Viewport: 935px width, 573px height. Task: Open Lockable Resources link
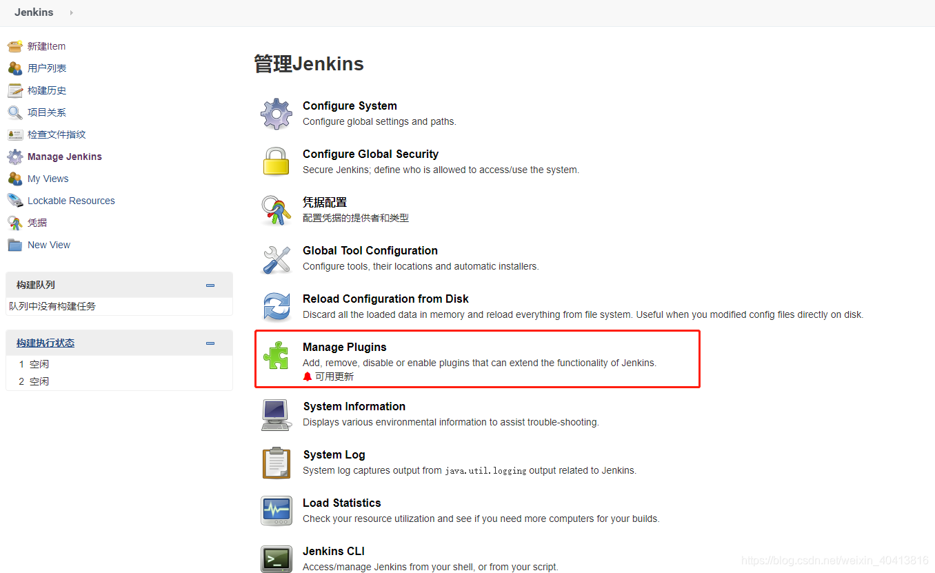tap(71, 201)
